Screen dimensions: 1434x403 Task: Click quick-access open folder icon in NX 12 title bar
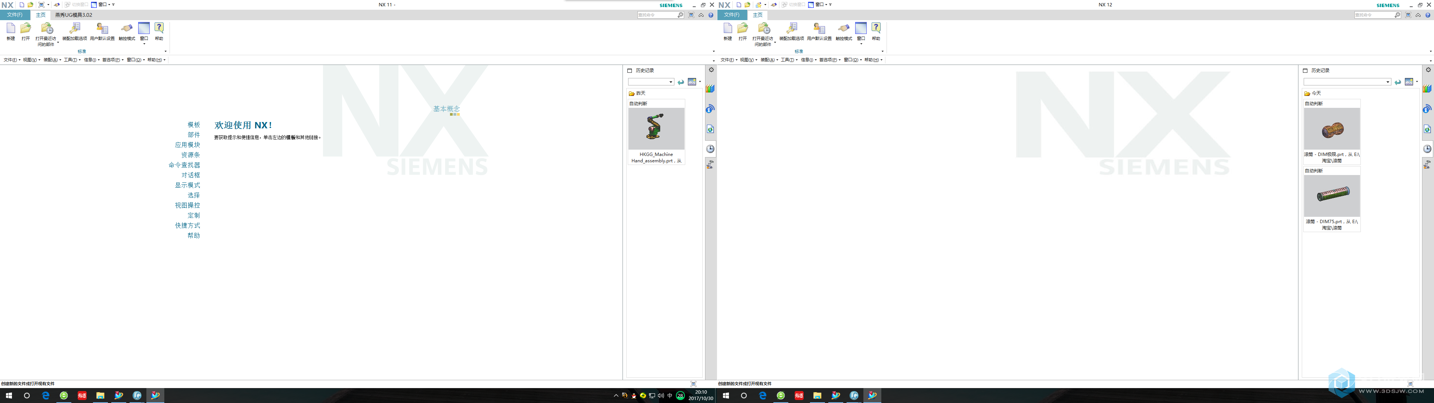pos(748,4)
